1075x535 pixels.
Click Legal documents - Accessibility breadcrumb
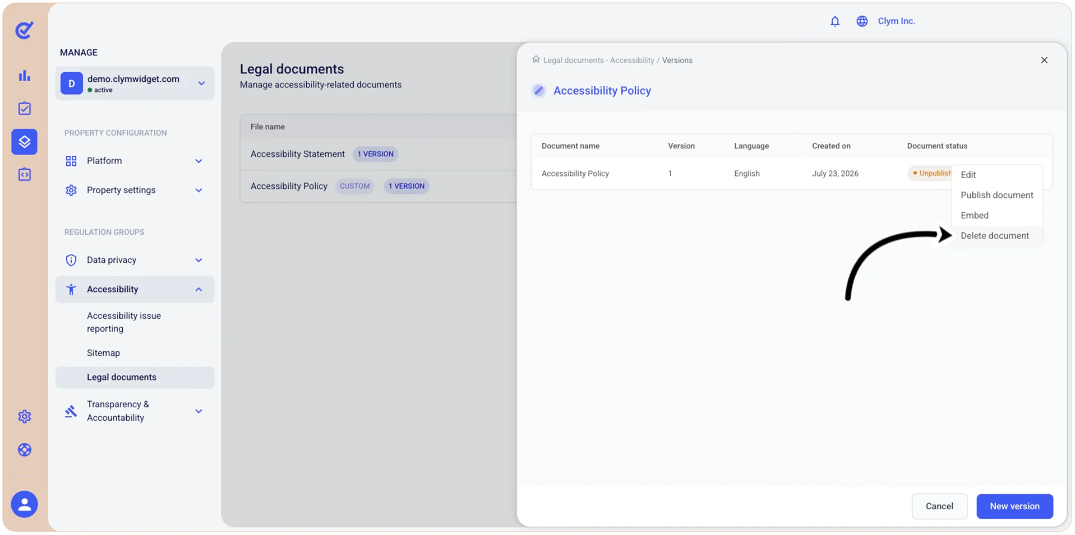598,60
